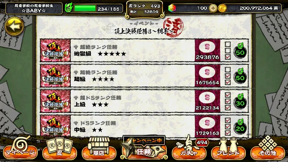This screenshot has width=288, height=162.
Task: Open その他 menu
Action: point(268,149)
